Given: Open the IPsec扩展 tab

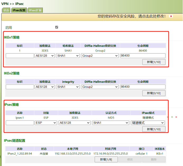Looking at the screenshot, I should point(35,10).
